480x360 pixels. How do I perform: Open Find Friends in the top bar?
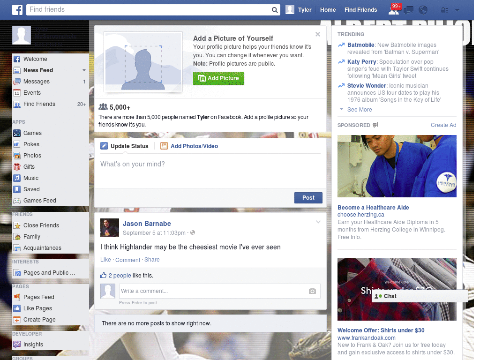360,10
